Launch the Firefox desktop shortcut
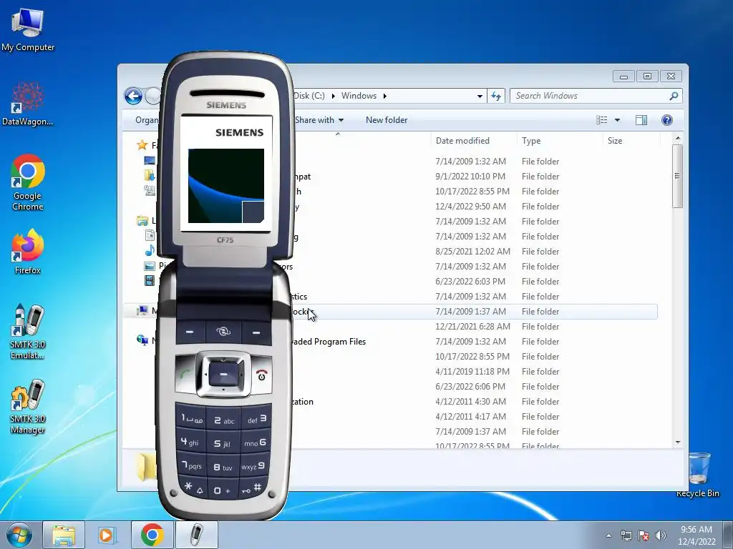The height and width of the screenshot is (549, 733). click(28, 251)
